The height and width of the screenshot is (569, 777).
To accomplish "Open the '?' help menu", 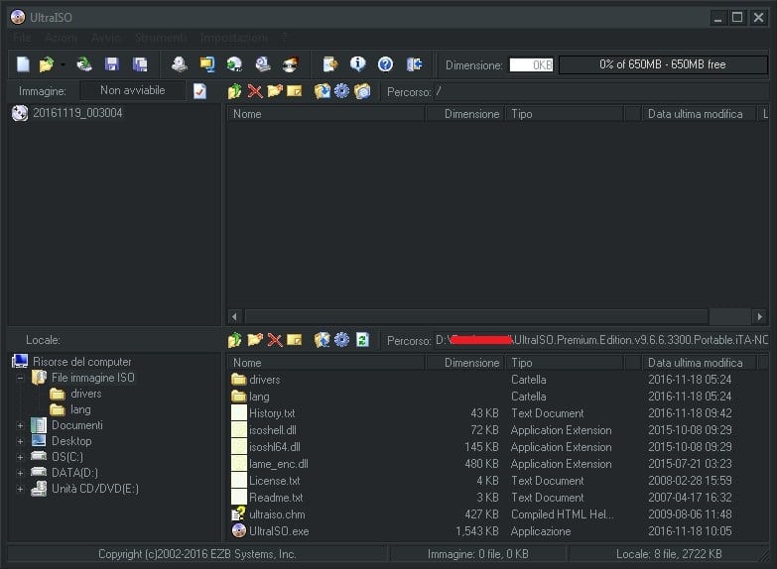I will (x=285, y=38).
